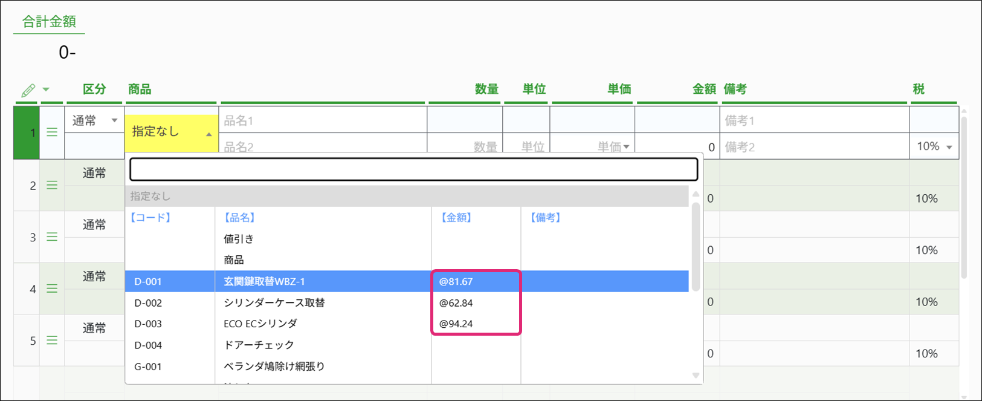Click row 3 hamburger menu icon
This screenshot has width=982, height=401.
point(52,237)
